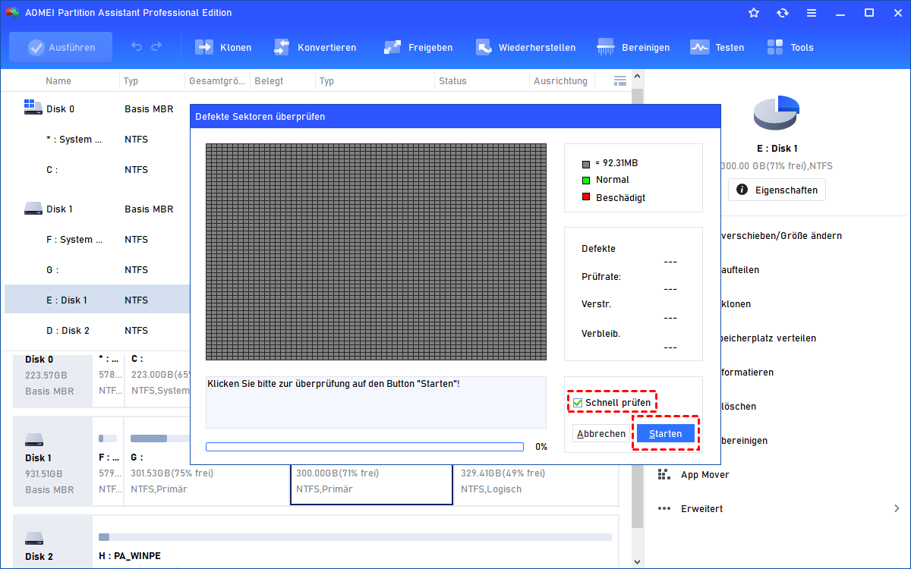The image size is (911, 569).
Task: Click the Disk 0 icon in partition list
Action: 33,108
